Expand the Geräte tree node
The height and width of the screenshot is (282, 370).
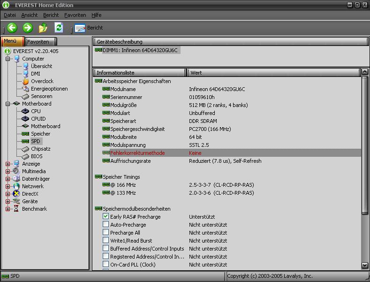pos(8,201)
